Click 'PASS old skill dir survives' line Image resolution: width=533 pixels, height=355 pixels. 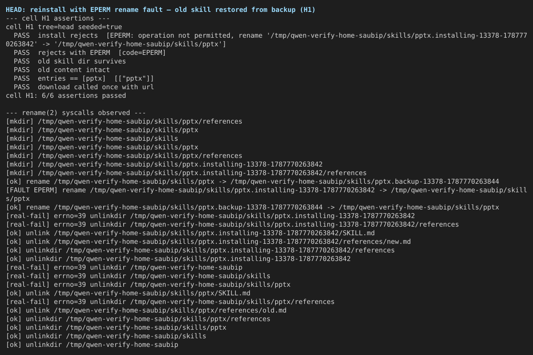pyautogui.click(x=70, y=61)
